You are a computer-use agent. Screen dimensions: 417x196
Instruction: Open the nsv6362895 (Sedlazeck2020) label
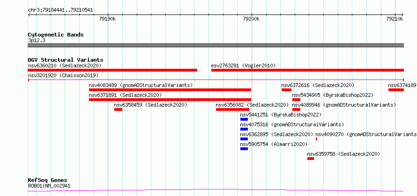[x=276, y=134]
